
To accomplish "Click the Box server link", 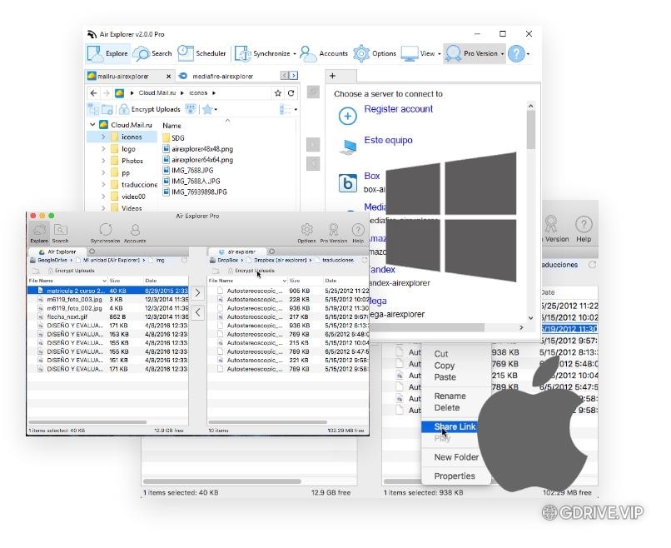I will [372, 176].
